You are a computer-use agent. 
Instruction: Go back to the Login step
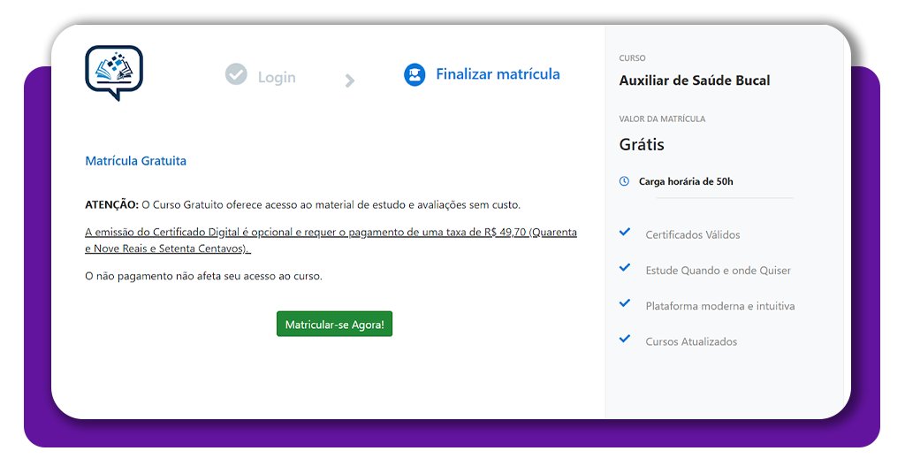click(277, 77)
